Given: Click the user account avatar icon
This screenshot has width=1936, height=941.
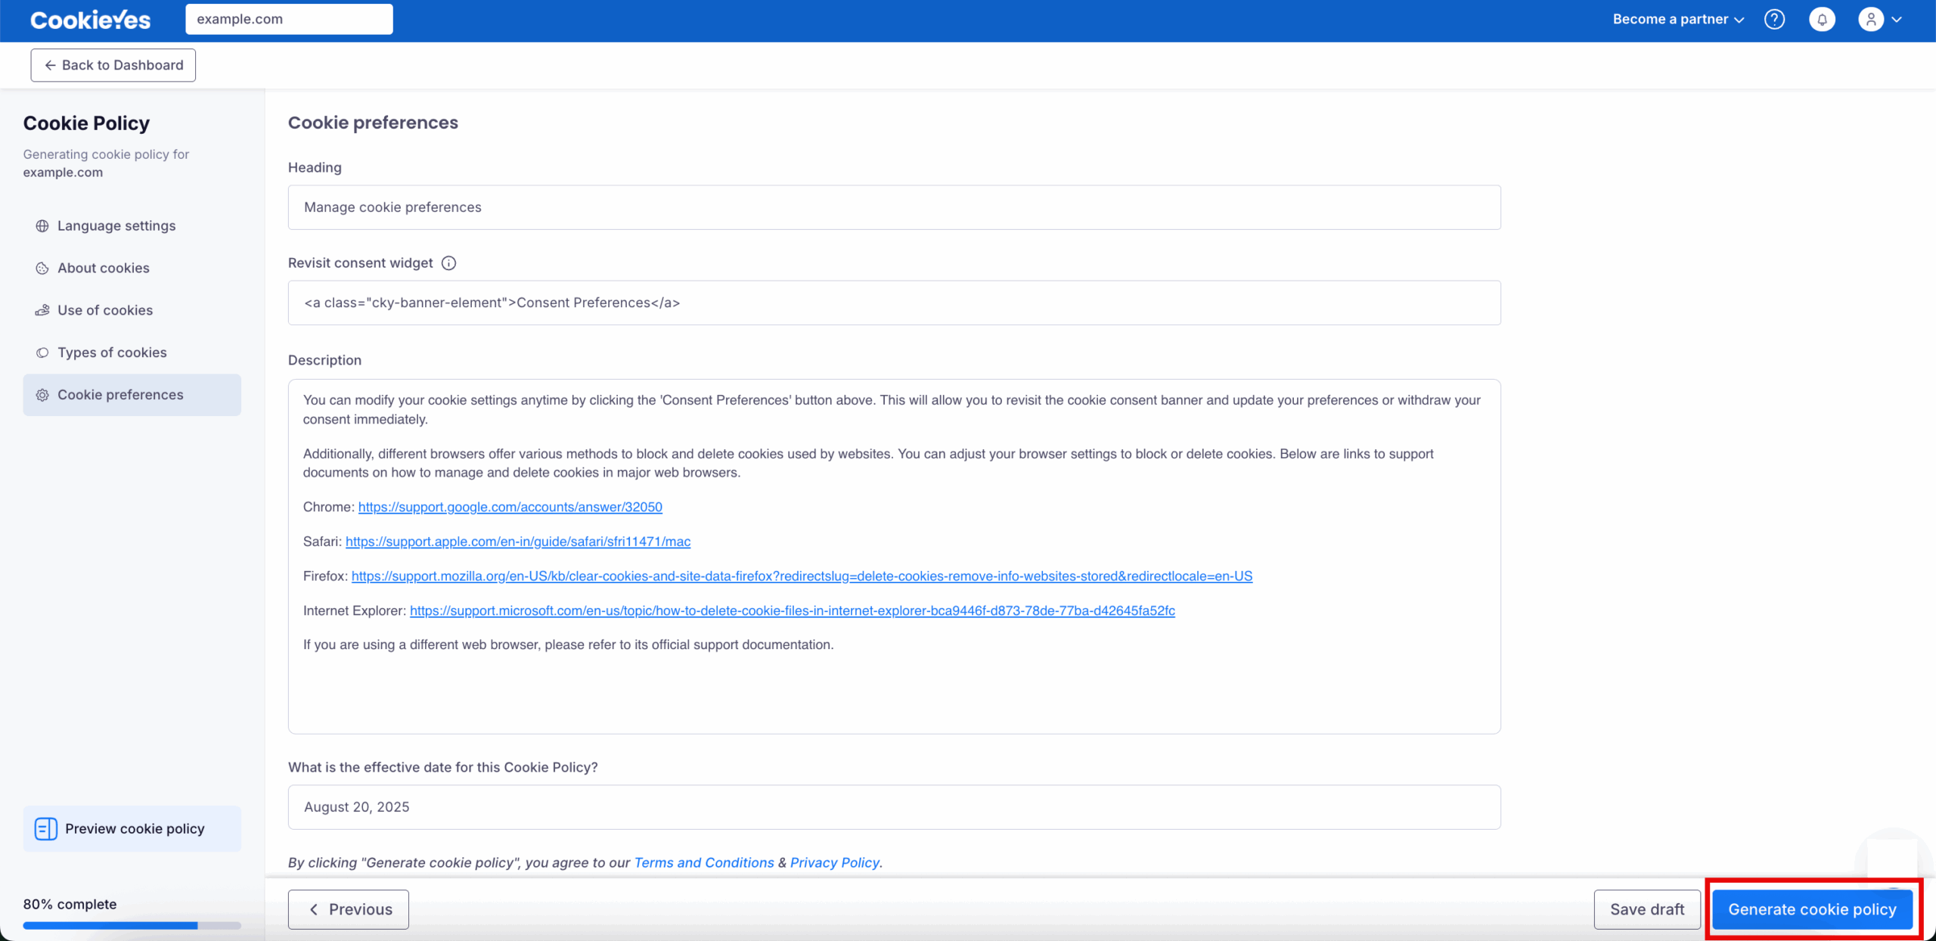Looking at the screenshot, I should 1870,20.
